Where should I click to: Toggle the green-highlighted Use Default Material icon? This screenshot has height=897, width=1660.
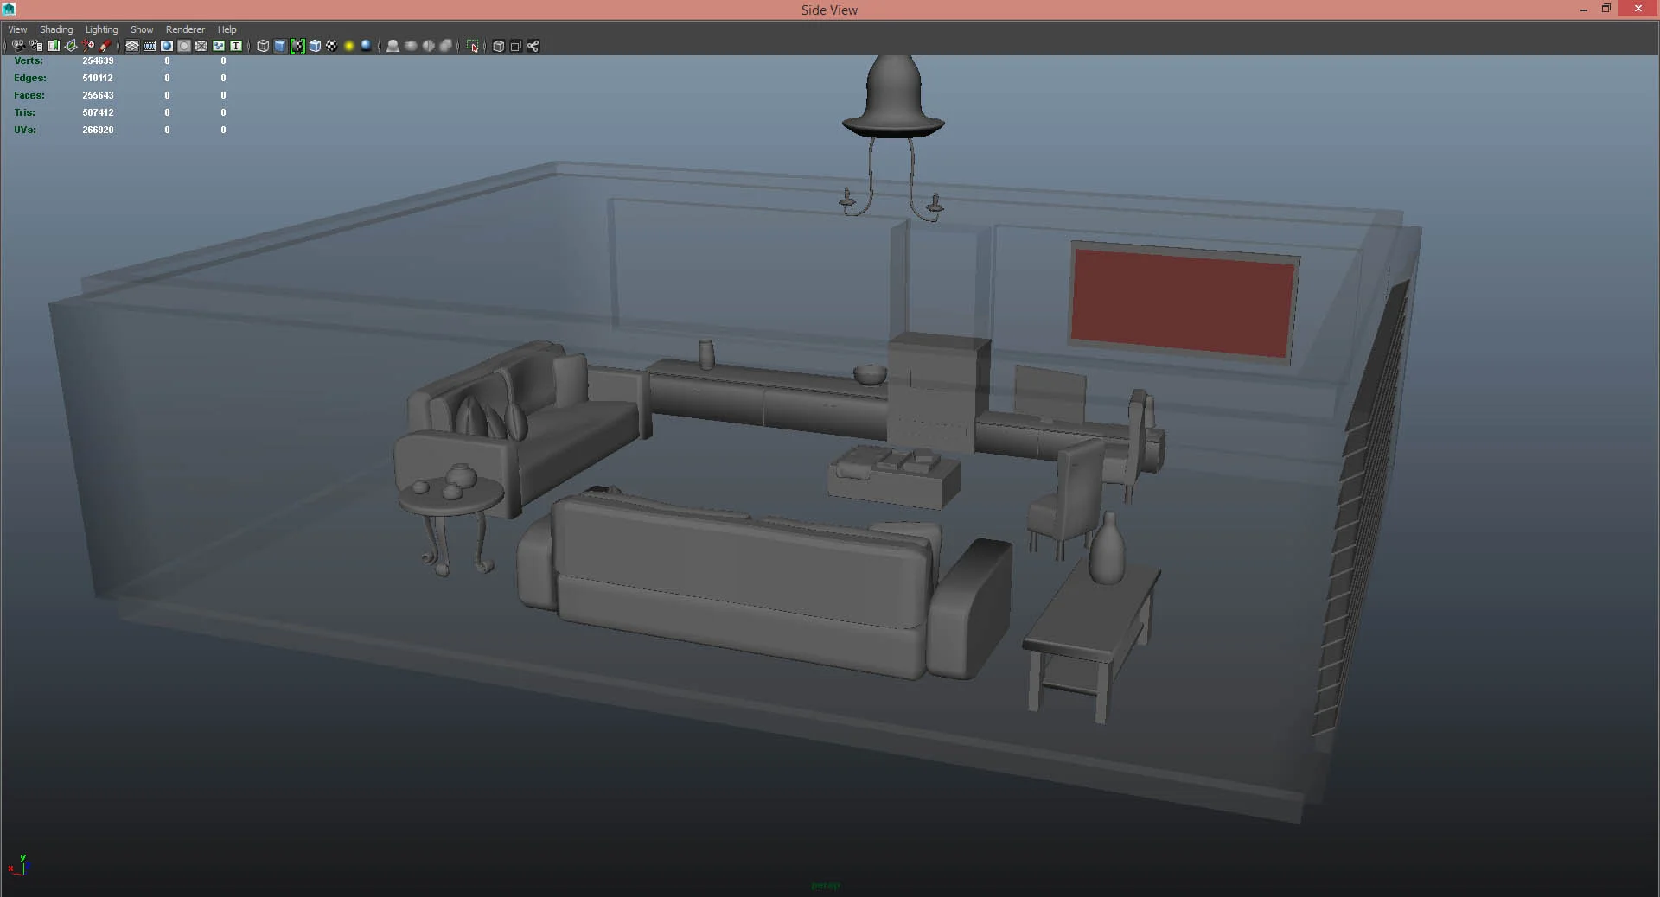[x=297, y=46]
